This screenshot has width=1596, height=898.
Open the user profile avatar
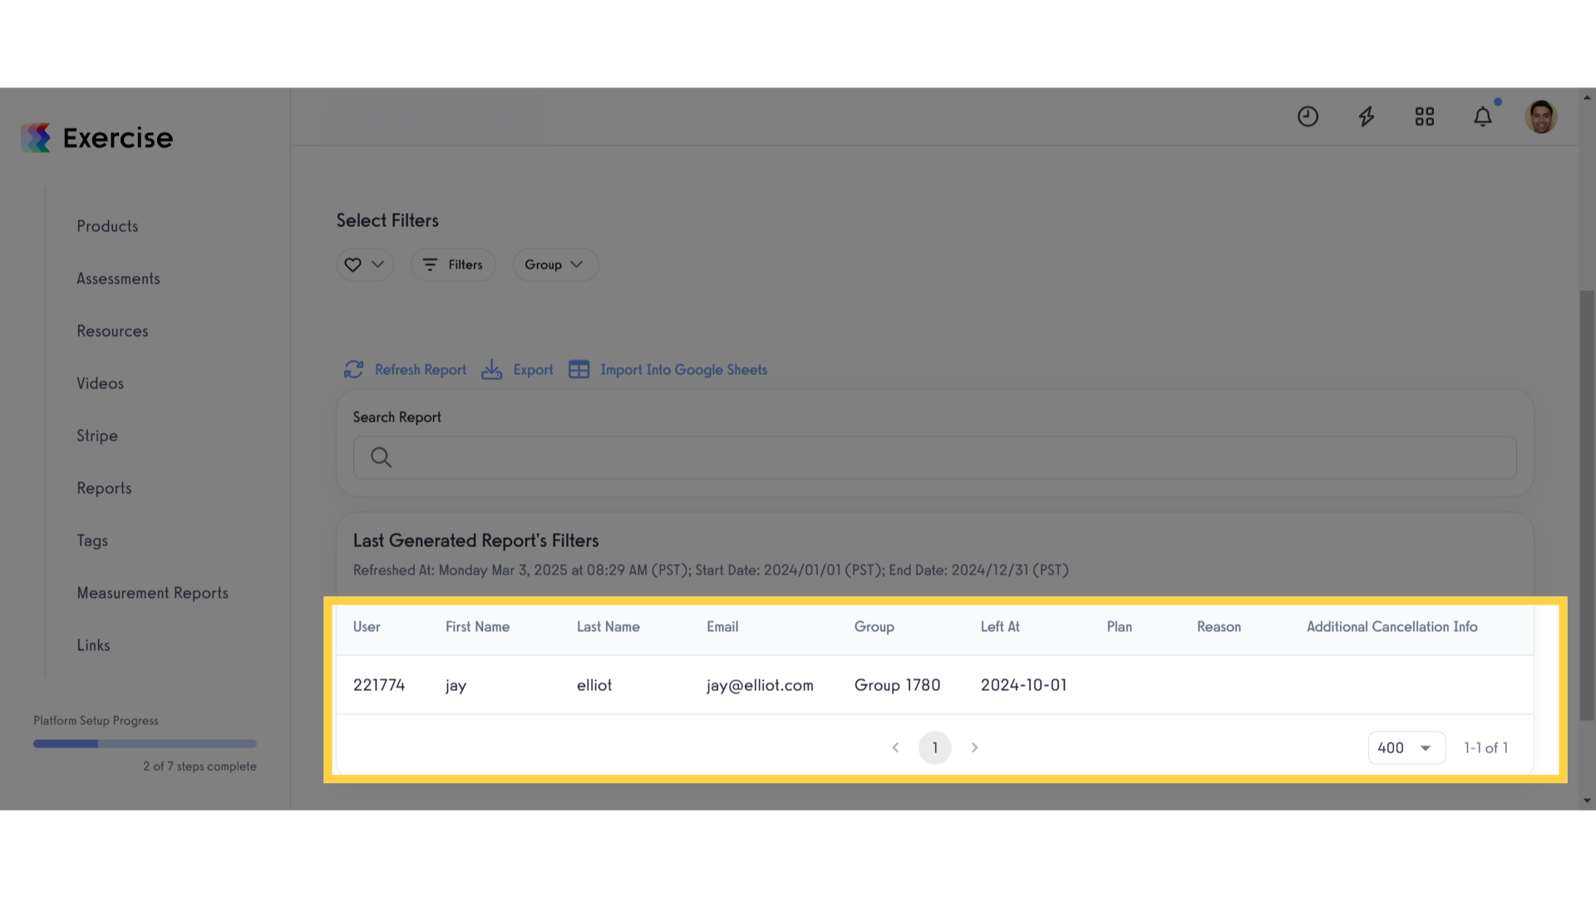click(1540, 116)
